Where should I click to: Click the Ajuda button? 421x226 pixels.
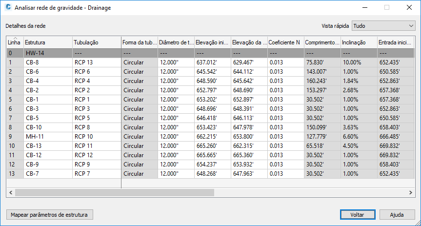(x=397, y=215)
